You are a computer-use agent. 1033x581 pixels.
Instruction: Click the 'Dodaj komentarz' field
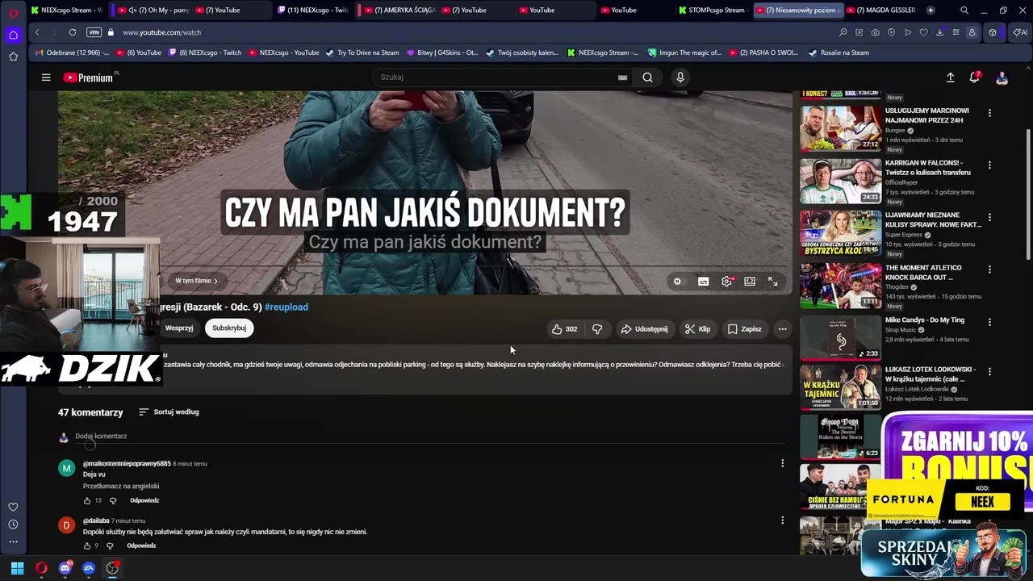coord(429,437)
